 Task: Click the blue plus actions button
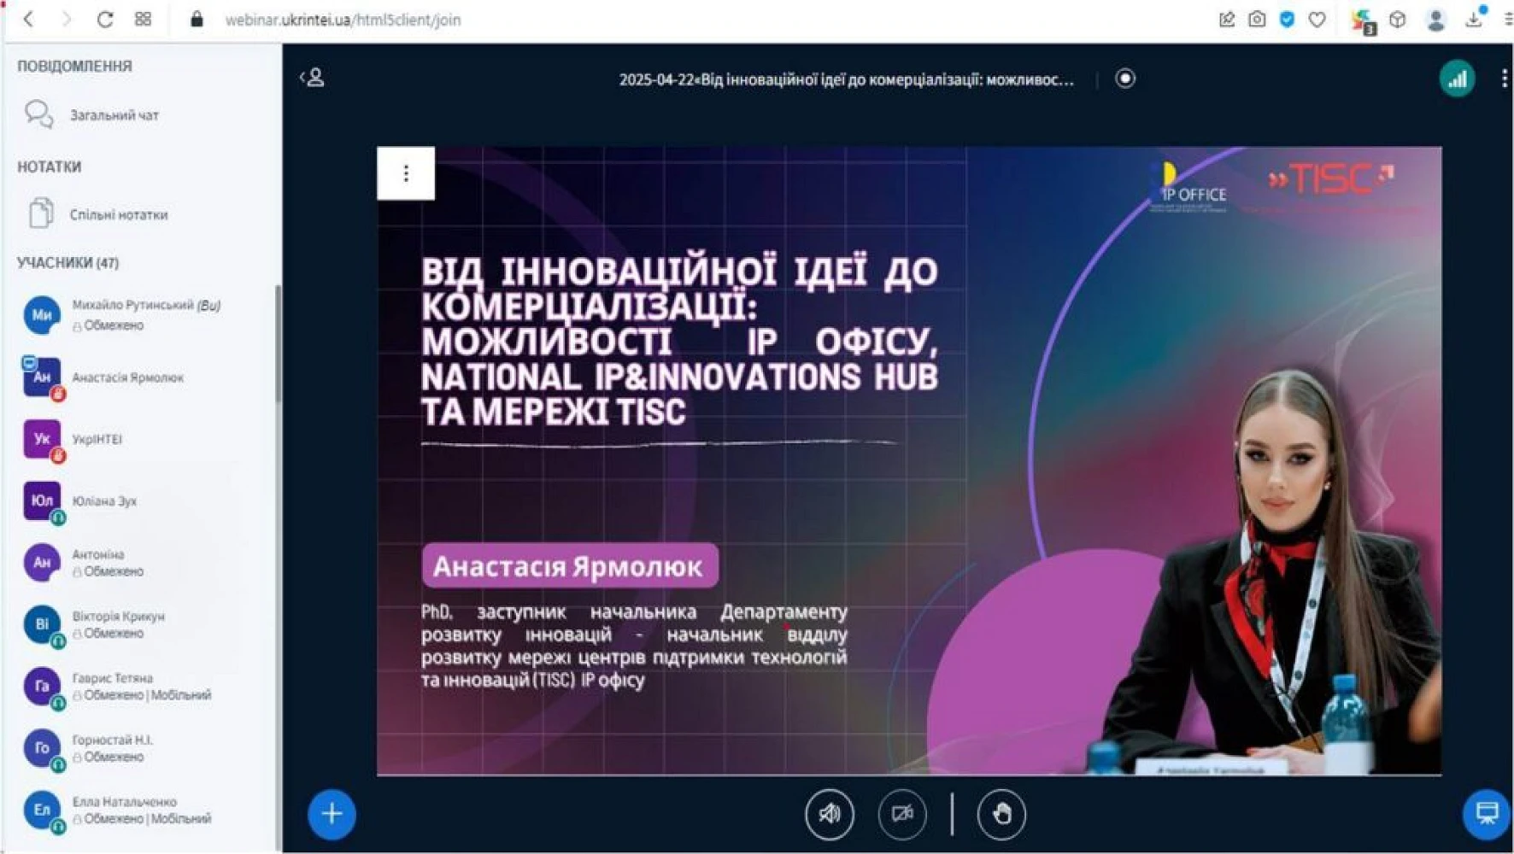(332, 815)
